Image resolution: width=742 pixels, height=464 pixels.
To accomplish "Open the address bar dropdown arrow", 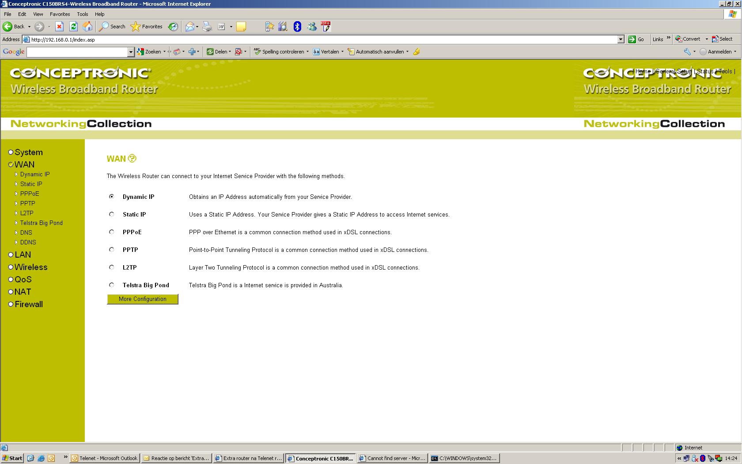I will 621,39.
